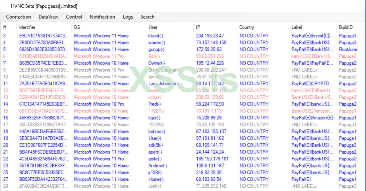Click the user cell tiger(-)
Viewport: 366px width, 191px height.
point(154,118)
